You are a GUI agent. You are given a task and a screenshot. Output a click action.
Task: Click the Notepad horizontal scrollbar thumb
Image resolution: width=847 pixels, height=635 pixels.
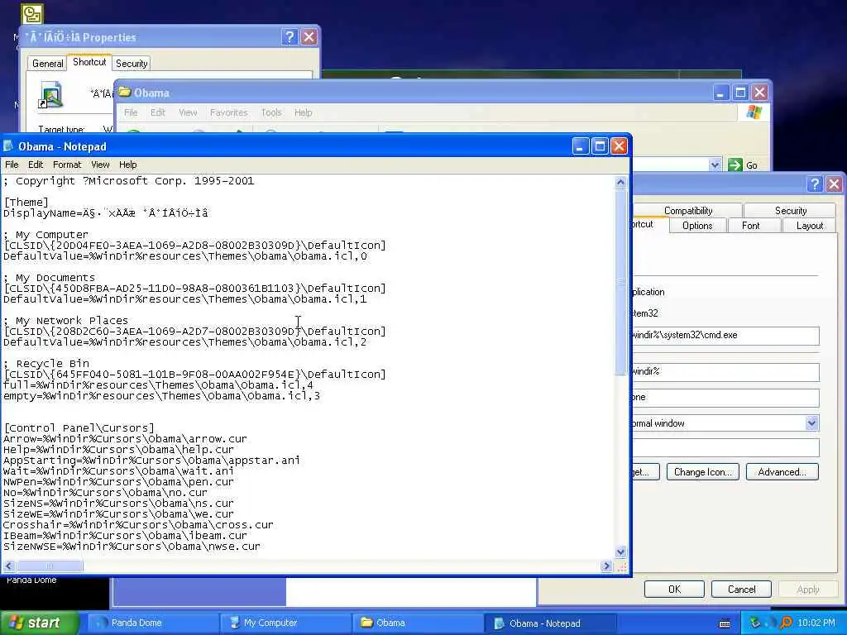pyautogui.click(x=50, y=566)
